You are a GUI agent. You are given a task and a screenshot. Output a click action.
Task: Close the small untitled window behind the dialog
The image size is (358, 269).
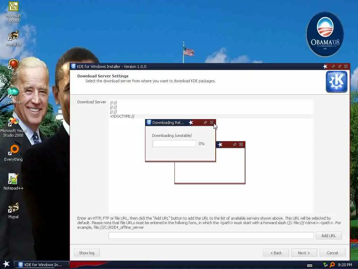click(241, 145)
